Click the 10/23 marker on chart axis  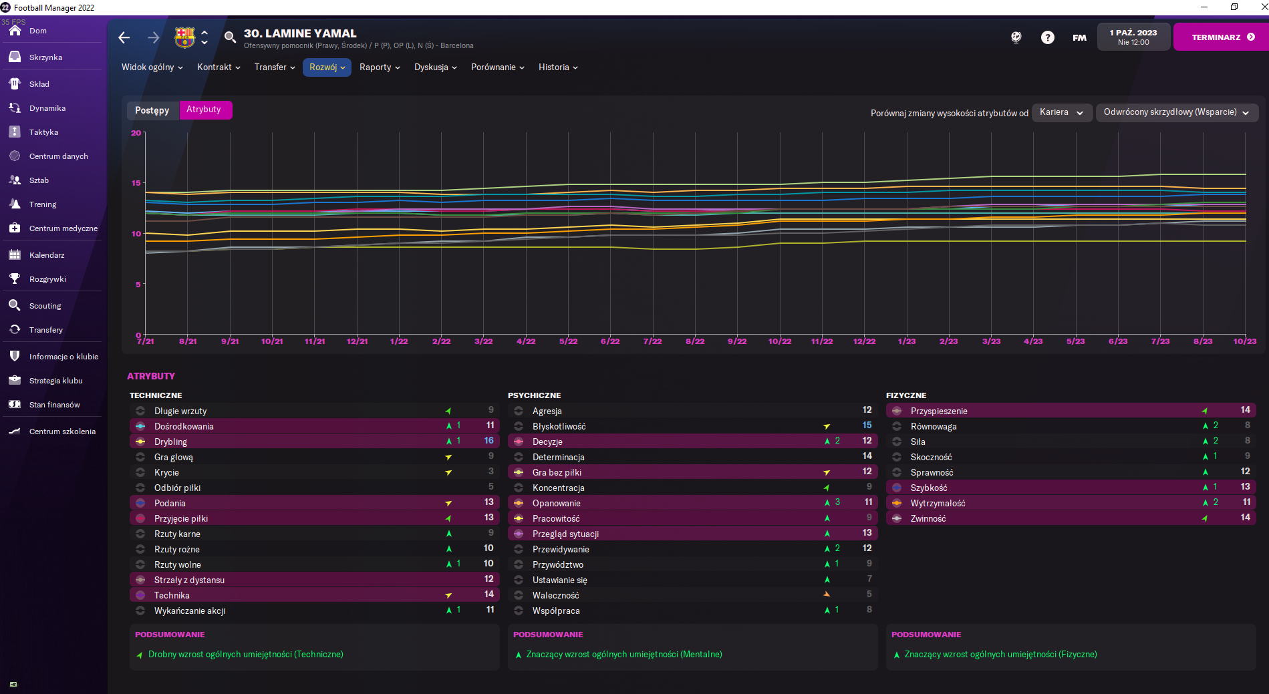click(x=1244, y=341)
